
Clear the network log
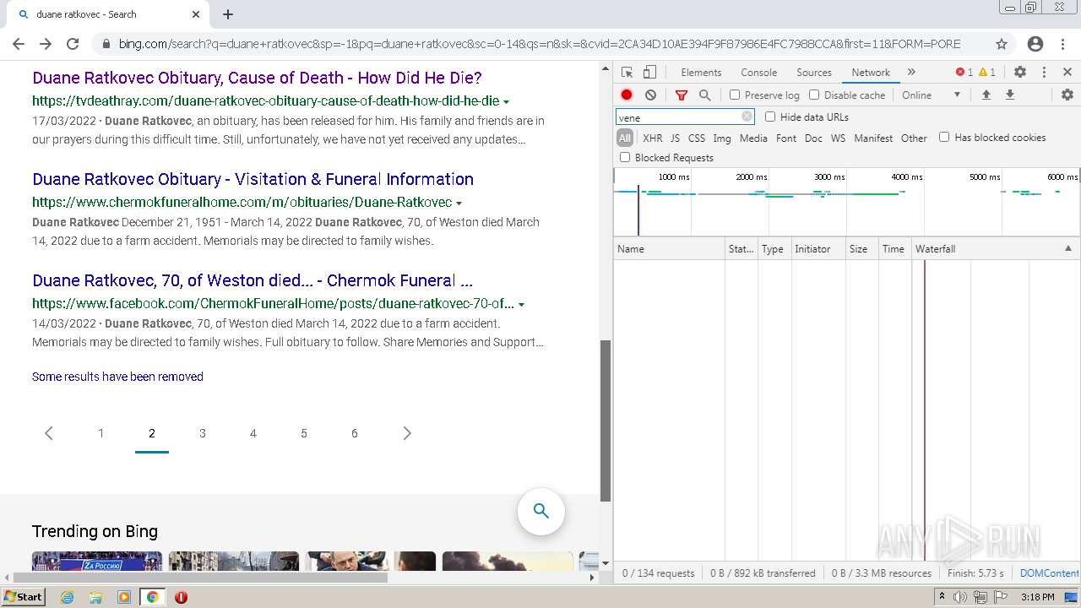650,95
